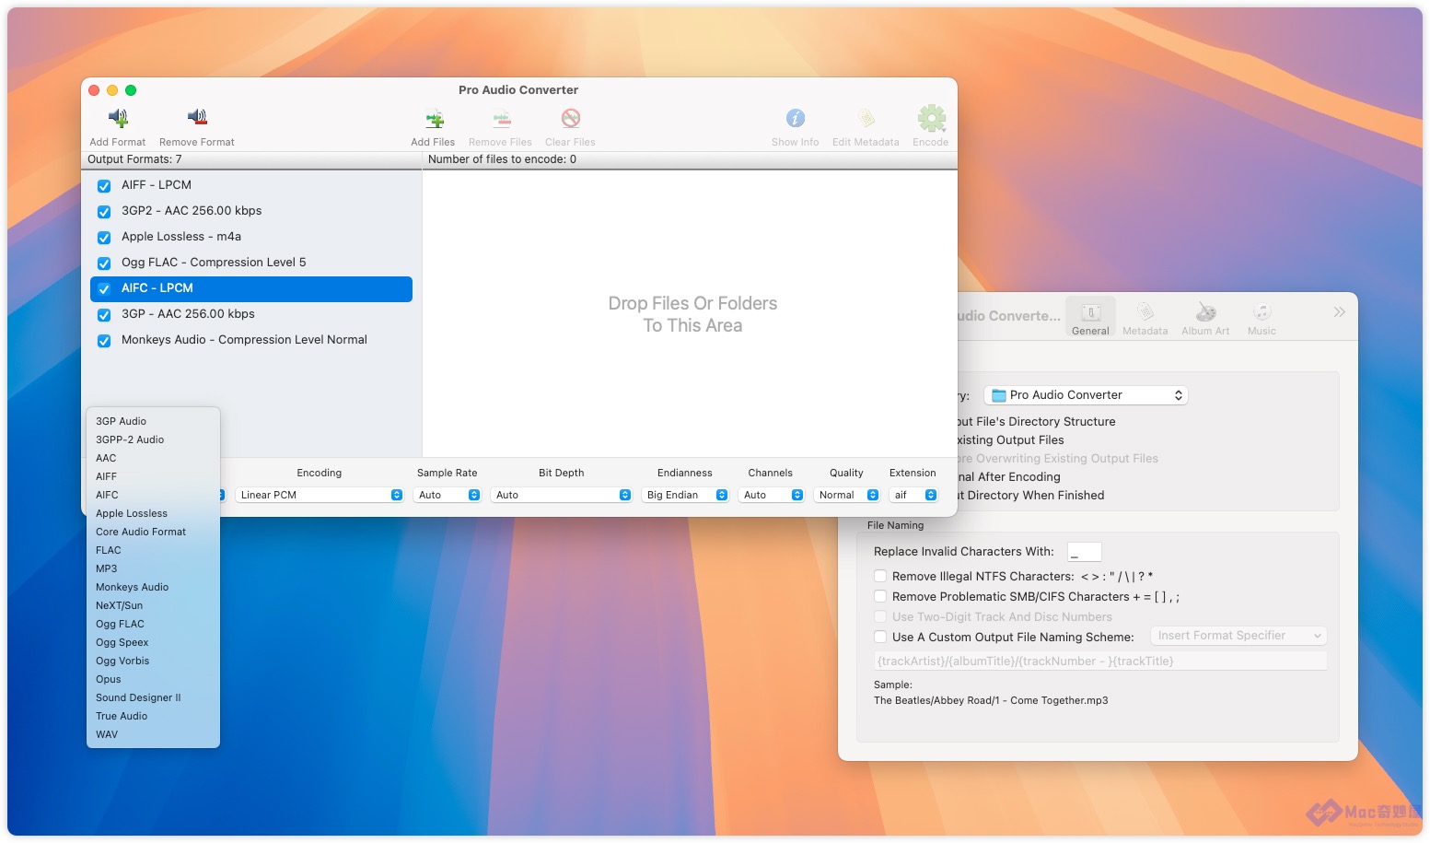Click the Show Info toolbar icon

click(796, 118)
